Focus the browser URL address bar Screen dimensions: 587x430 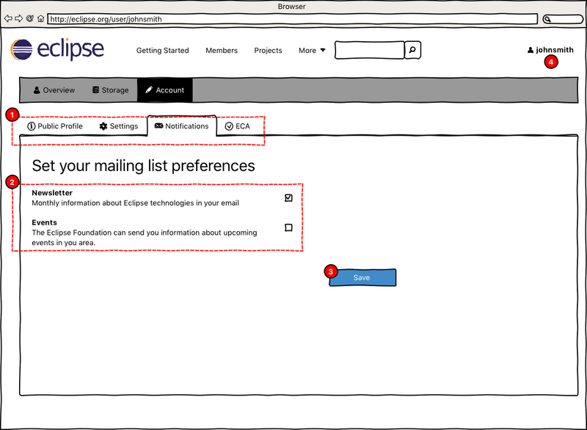(292, 19)
